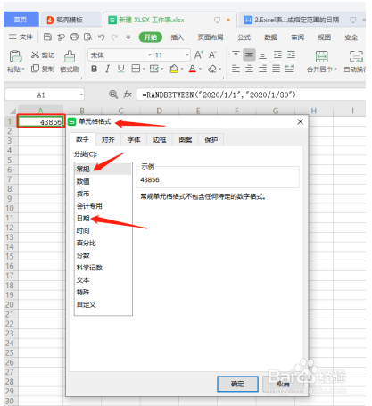This screenshot has height=406, width=372.
Task: Click the Print icon in quick toolbar
Action: 74,37
